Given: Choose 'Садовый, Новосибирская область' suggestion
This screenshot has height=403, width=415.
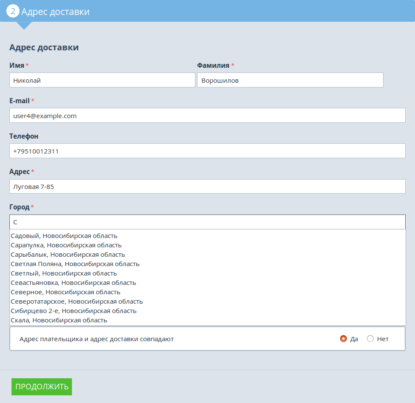Looking at the screenshot, I should tap(64, 236).
